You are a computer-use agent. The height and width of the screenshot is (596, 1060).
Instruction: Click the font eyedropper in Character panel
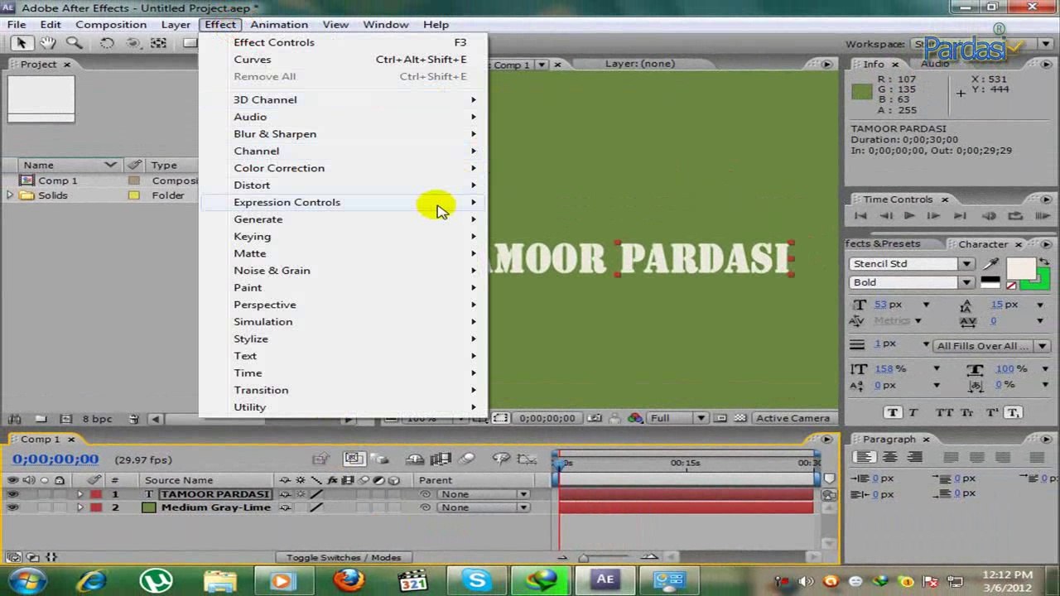click(x=990, y=264)
